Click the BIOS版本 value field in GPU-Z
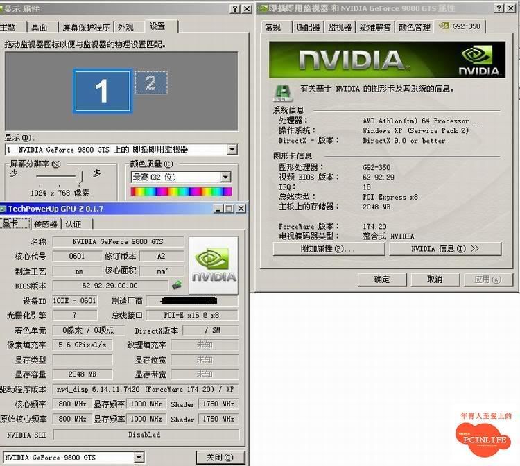Image resolution: width=520 pixels, height=466 pixels. click(x=110, y=286)
